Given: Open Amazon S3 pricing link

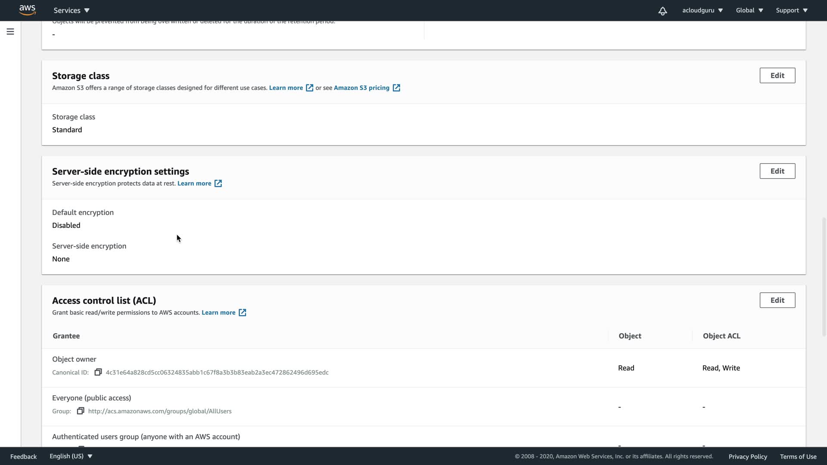Looking at the screenshot, I should coord(361,88).
